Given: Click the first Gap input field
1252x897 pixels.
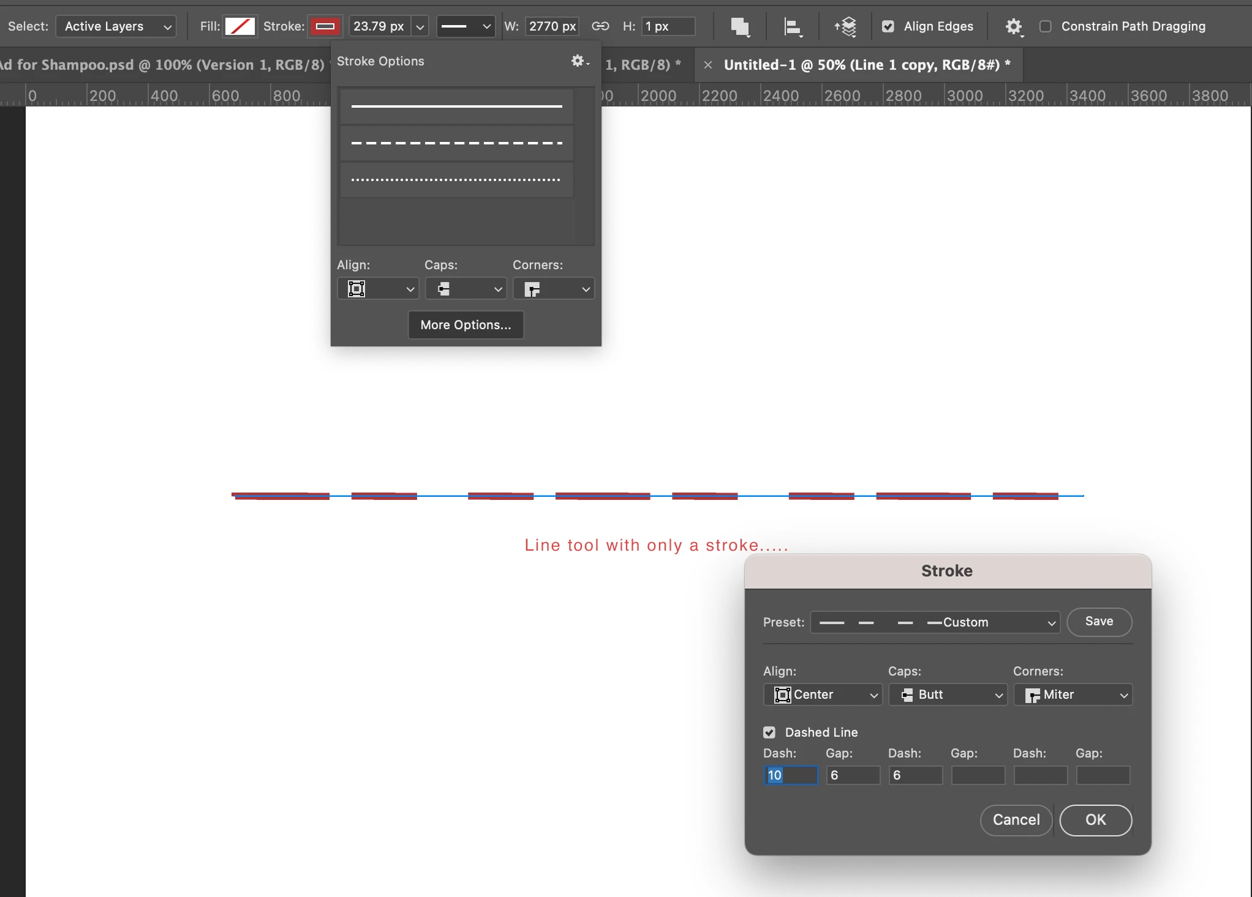Looking at the screenshot, I should (853, 775).
